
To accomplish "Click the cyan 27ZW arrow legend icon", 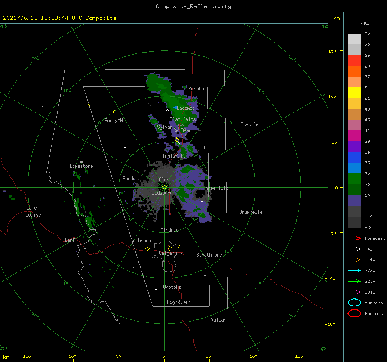I will tap(354, 271).
